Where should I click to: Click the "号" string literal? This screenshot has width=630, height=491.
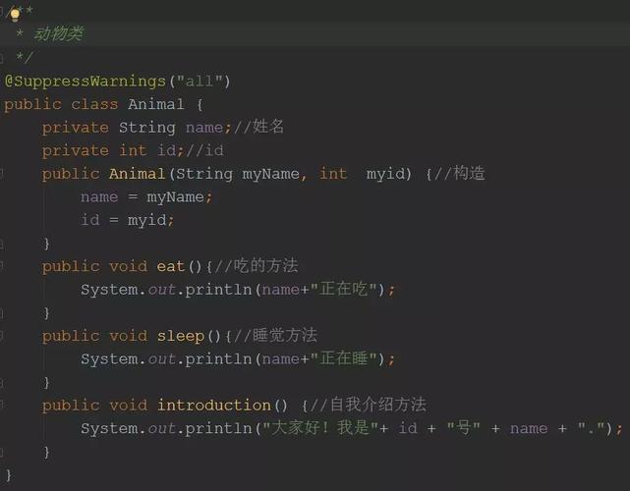(x=464, y=427)
